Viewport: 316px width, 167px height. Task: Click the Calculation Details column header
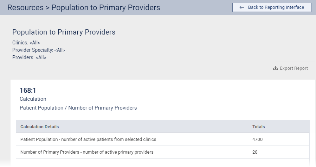[x=40, y=126]
